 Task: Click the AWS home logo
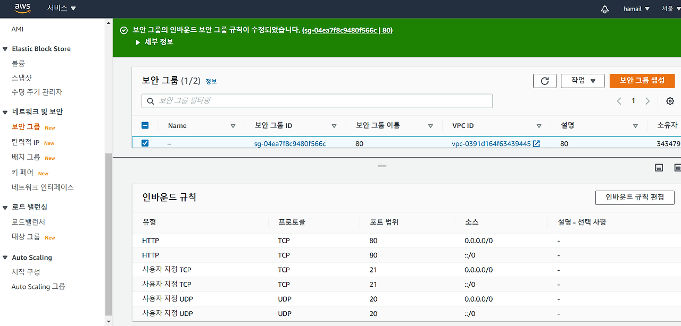click(x=22, y=8)
